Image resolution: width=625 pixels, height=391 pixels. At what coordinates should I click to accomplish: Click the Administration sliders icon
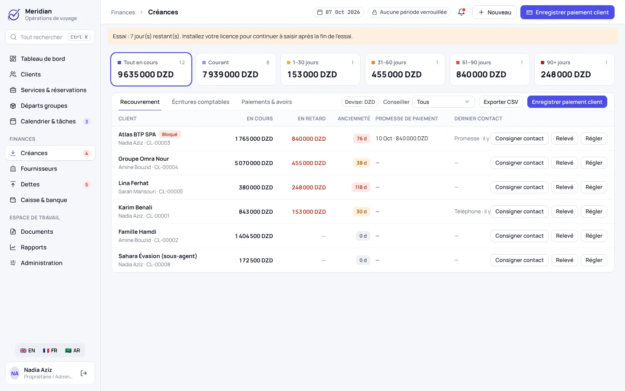tap(13, 263)
